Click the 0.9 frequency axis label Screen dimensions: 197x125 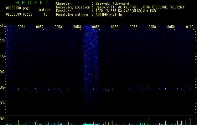[3, 72]
